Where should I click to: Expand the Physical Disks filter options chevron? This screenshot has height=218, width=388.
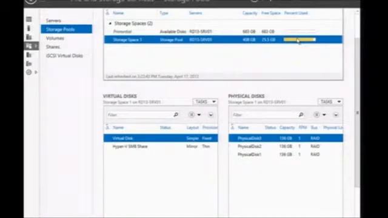[336, 114]
